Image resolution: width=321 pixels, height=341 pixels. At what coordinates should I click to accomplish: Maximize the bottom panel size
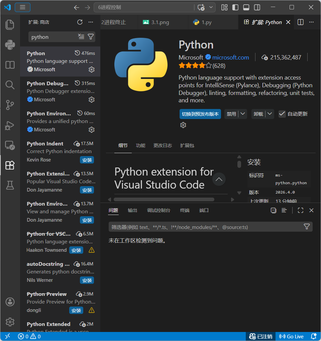pos(301,210)
